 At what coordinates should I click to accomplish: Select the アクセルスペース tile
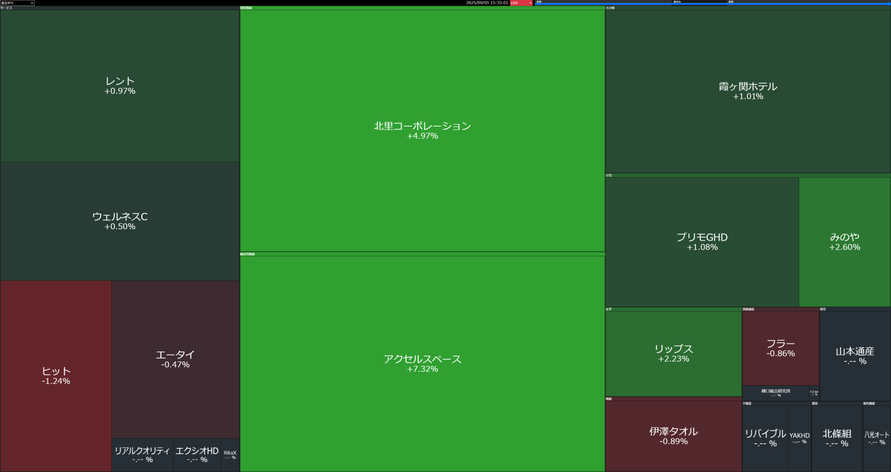[422, 364]
